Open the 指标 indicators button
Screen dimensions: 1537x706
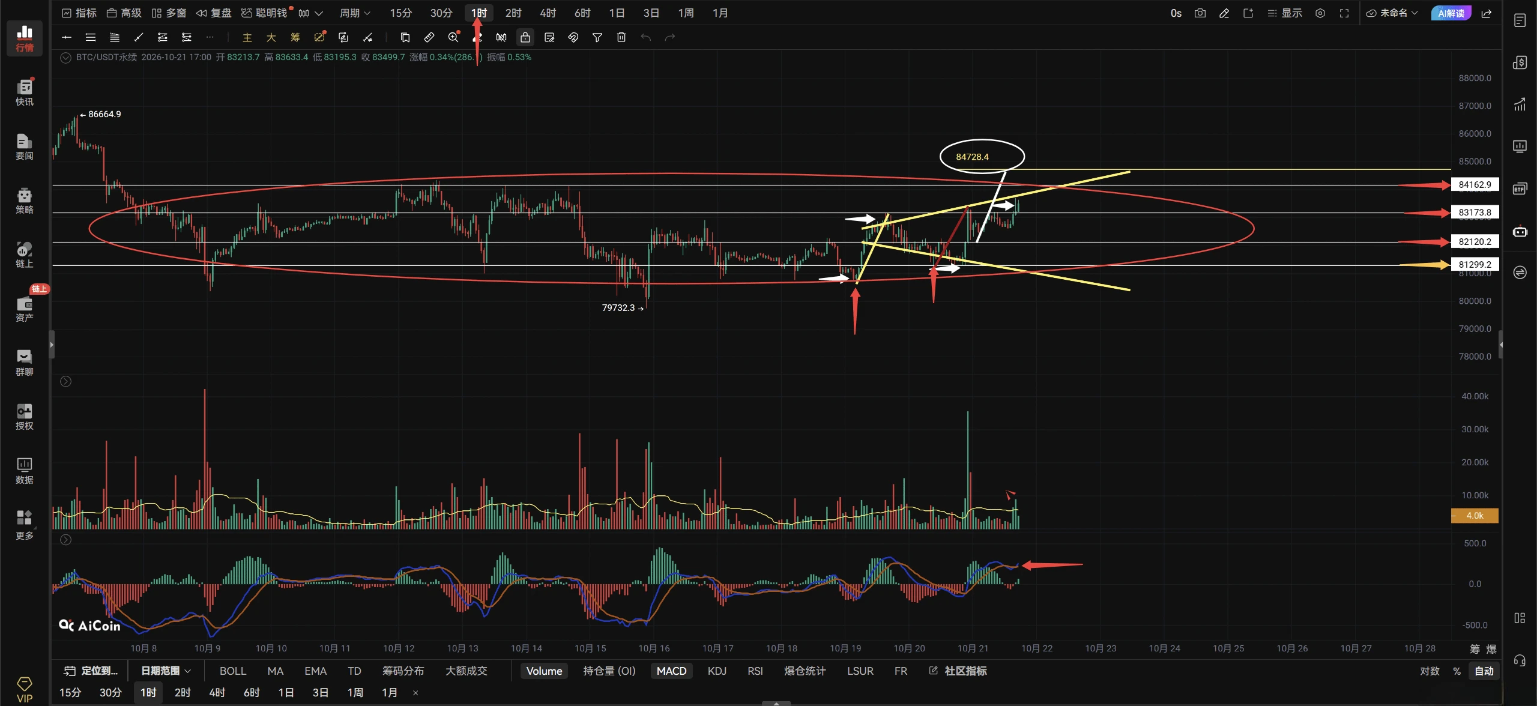point(79,13)
